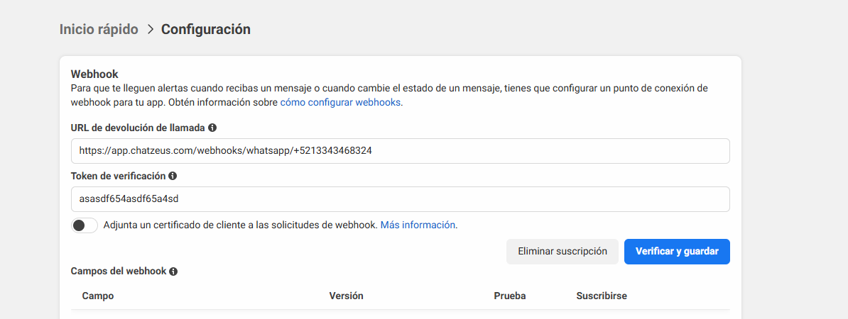Open info tooltip for Campos del webhook
Viewport: 848px width, 319px height.
[x=173, y=272]
